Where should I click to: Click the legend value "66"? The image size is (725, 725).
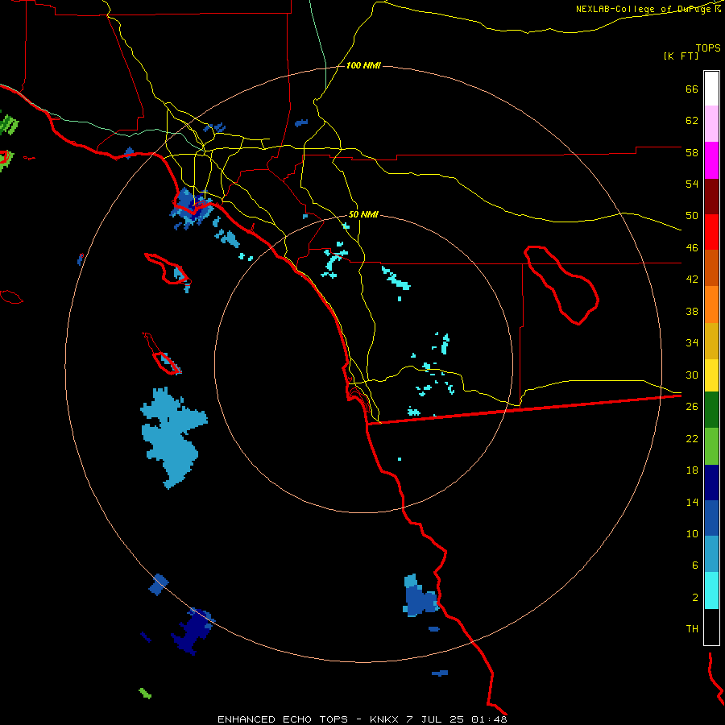click(692, 89)
